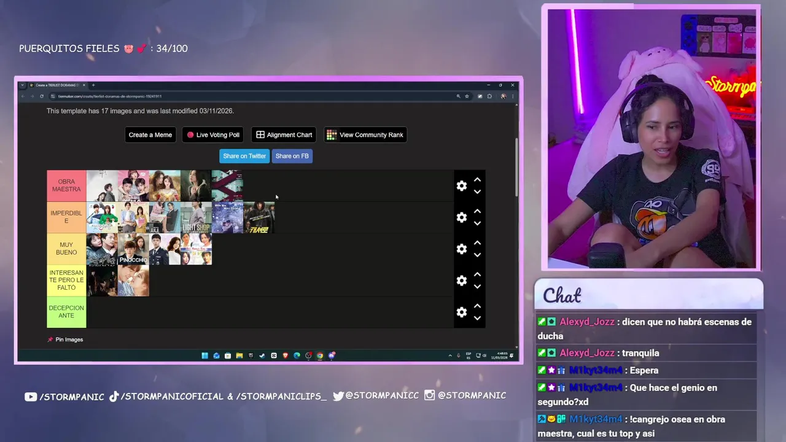Select the green DECEPCIONANTE tier label
786x442 pixels.
point(66,312)
